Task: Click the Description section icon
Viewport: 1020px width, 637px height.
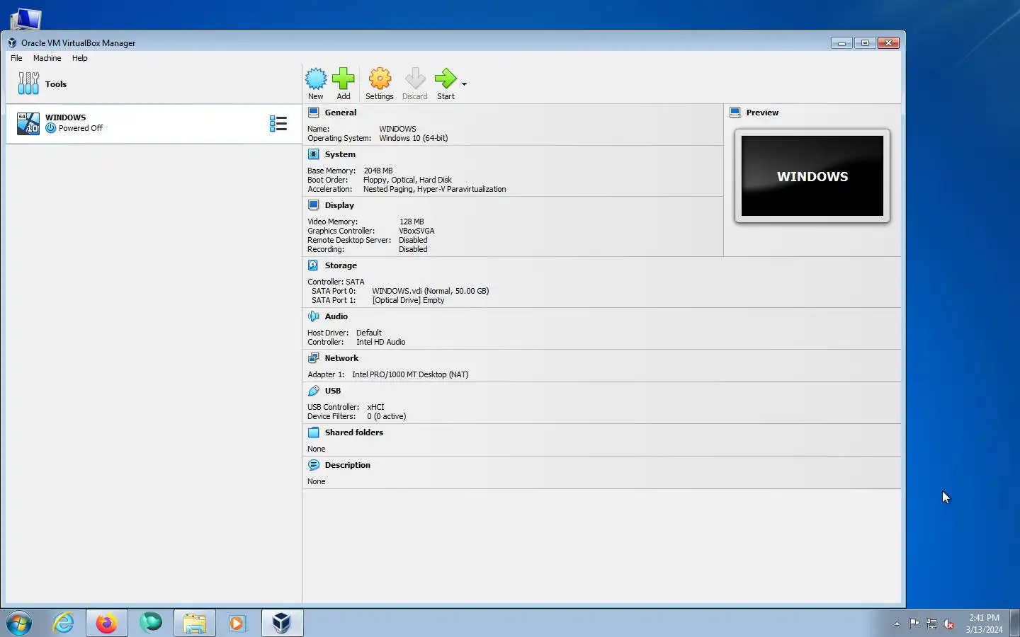Action: point(314,464)
